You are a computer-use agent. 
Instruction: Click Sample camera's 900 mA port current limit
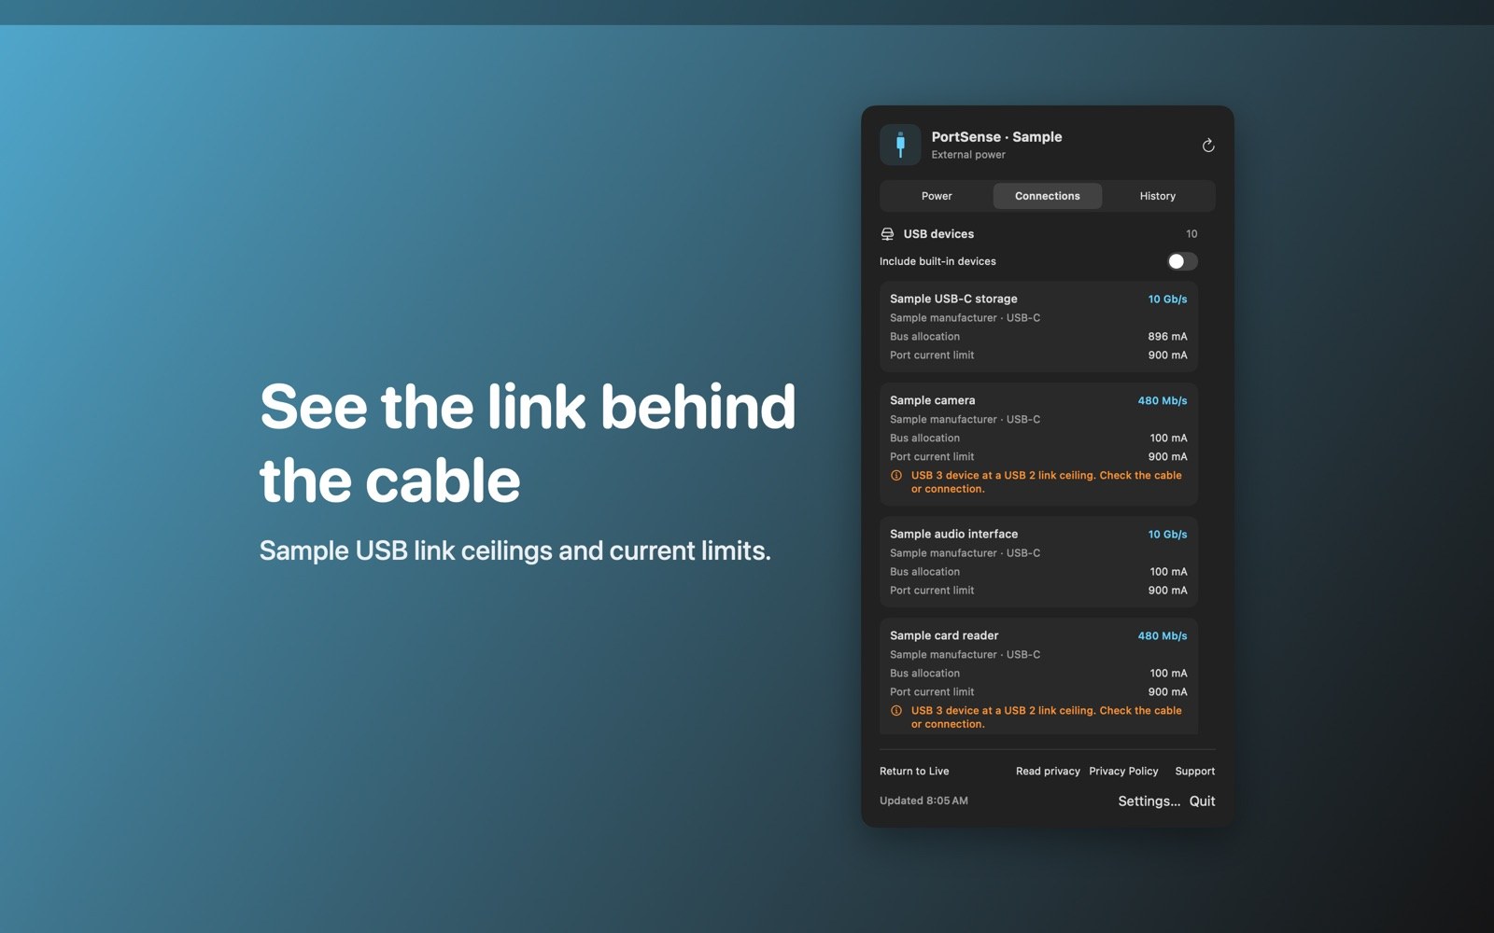pos(1167,457)
